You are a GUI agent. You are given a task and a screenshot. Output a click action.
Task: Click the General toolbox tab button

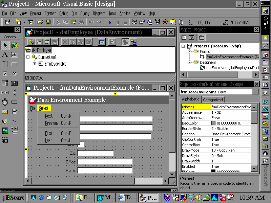(10, 37)
